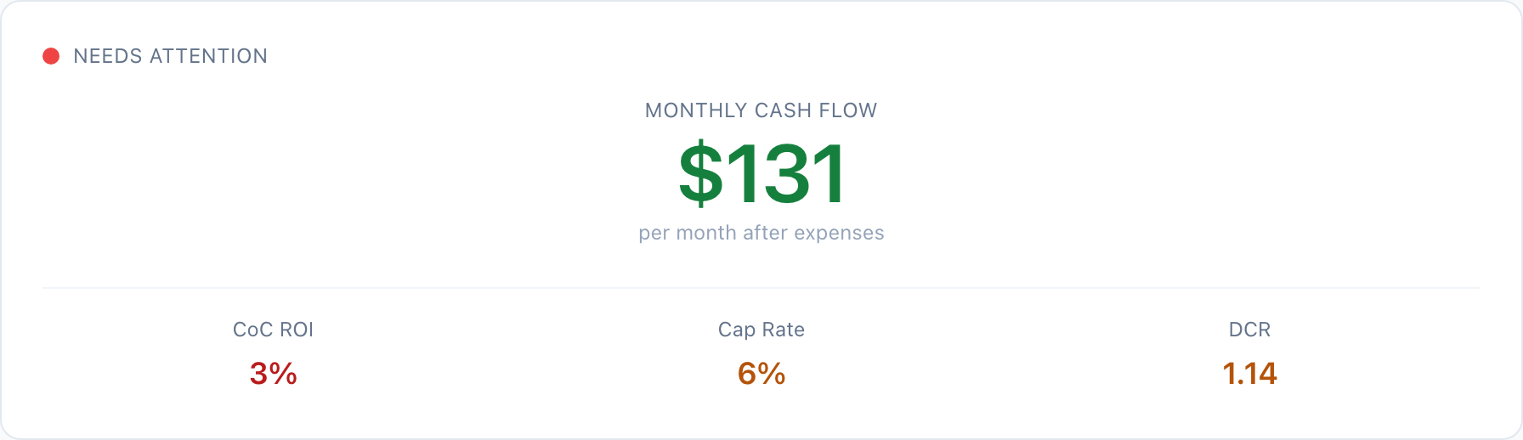Click the dollar sign in $131

click(x=700, y=174)
